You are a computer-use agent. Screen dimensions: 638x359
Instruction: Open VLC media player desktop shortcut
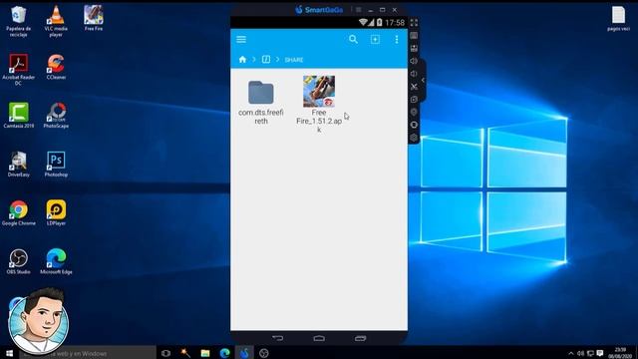[x=56, y=21]
